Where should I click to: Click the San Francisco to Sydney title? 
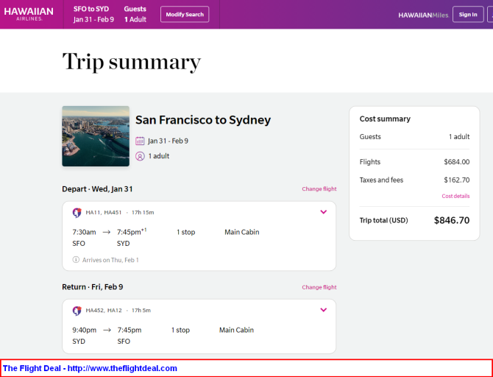[203, 120]
